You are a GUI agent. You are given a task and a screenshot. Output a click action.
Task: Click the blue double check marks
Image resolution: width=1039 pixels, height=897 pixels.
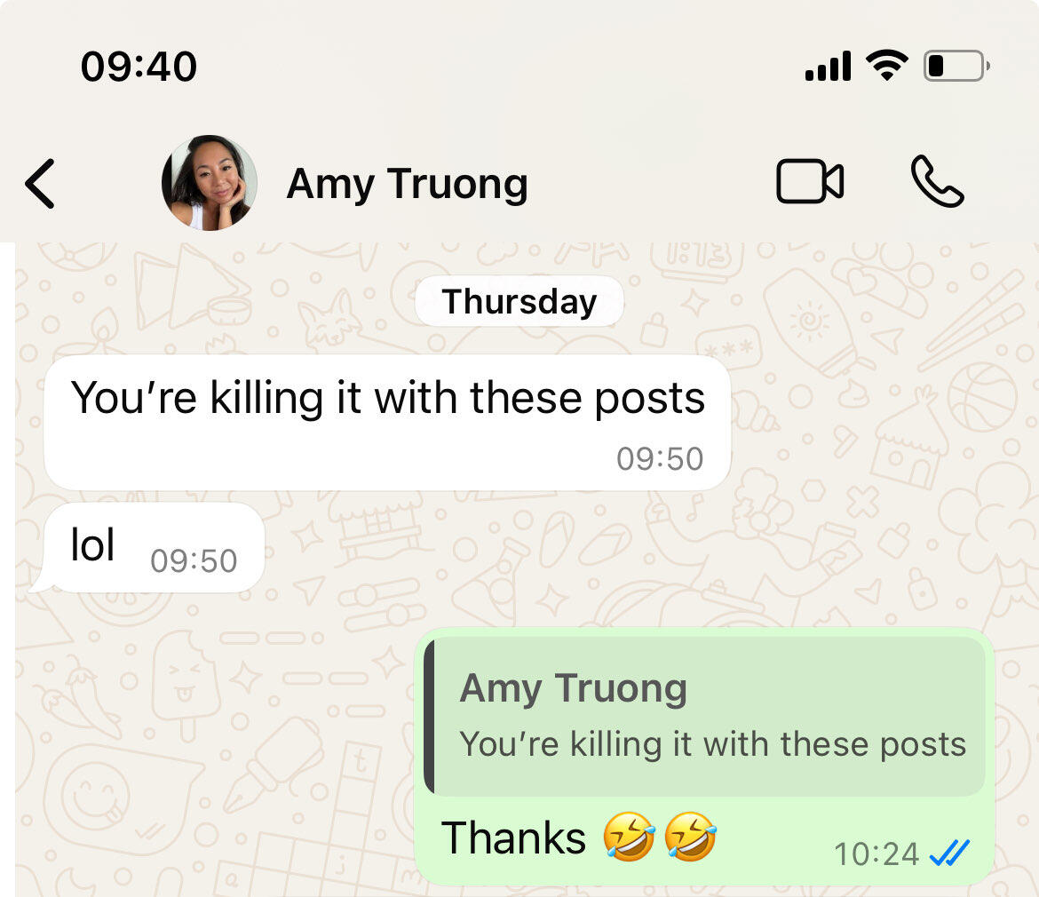tap(949, 853)
